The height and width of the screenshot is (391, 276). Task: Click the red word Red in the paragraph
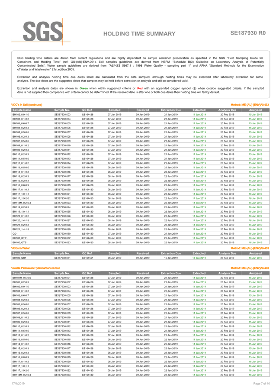(x=140, y=88)
